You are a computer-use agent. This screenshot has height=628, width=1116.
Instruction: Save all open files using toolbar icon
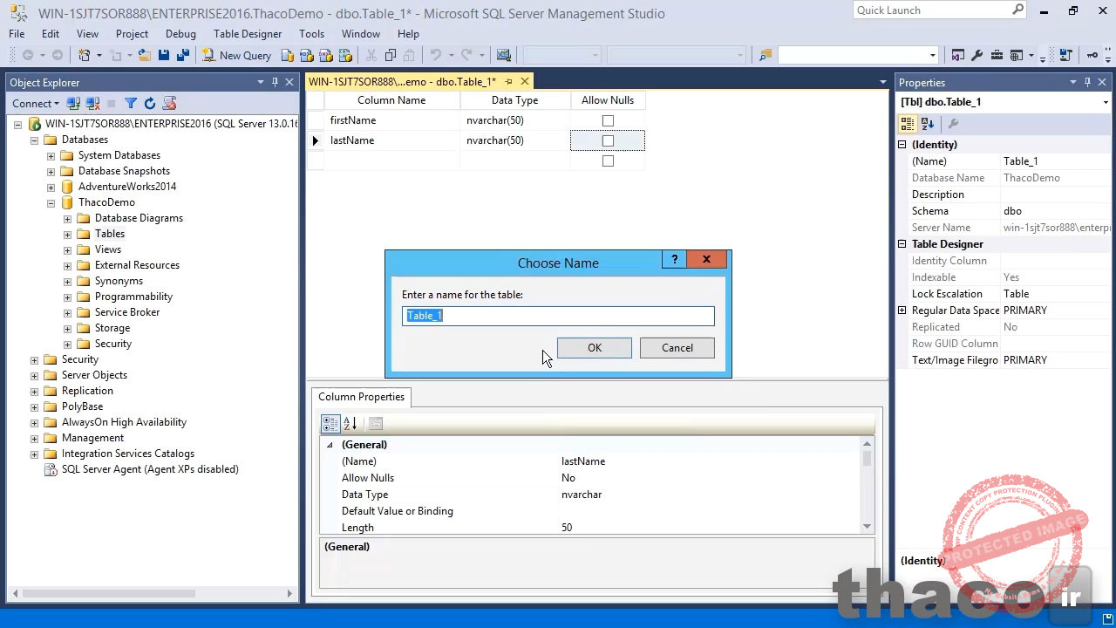point(182,54)
